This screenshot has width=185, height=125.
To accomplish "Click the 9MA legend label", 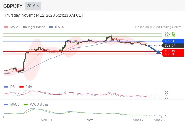I will tap(29, 87).
